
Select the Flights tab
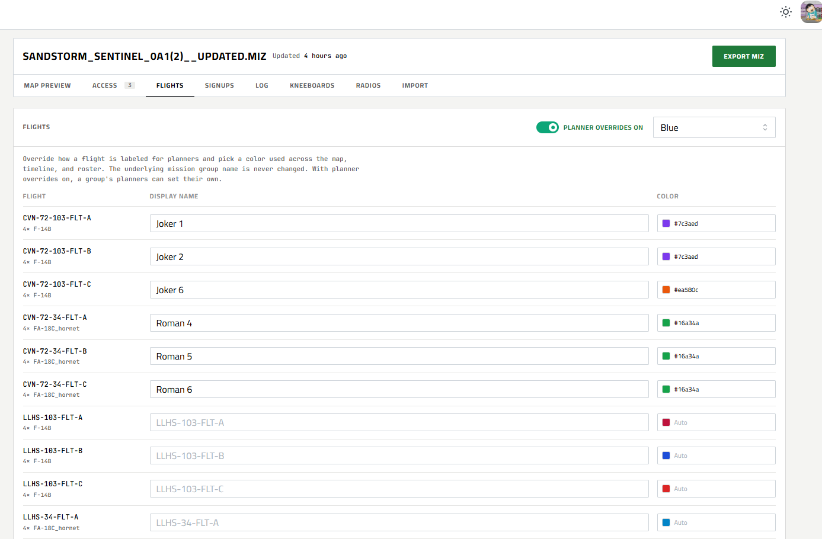(170, 85)
